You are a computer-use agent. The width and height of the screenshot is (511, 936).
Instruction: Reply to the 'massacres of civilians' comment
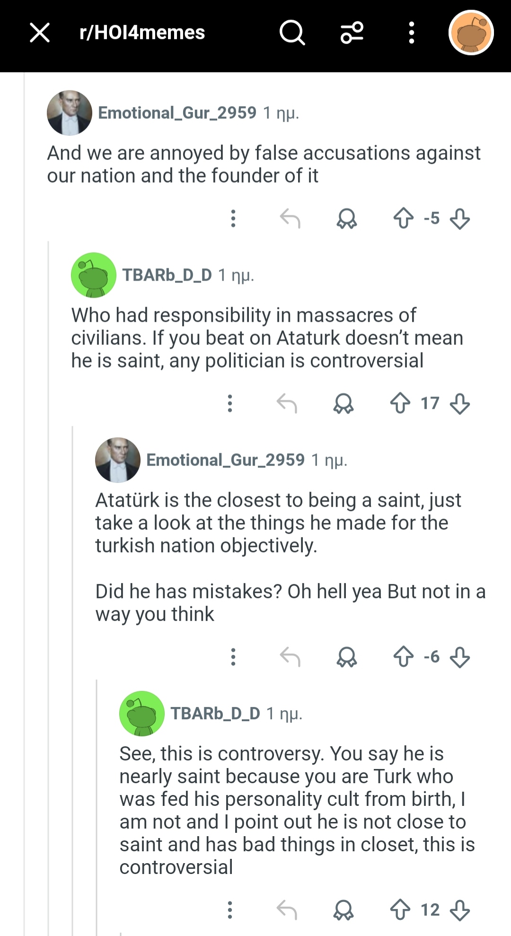pos(287,404)
